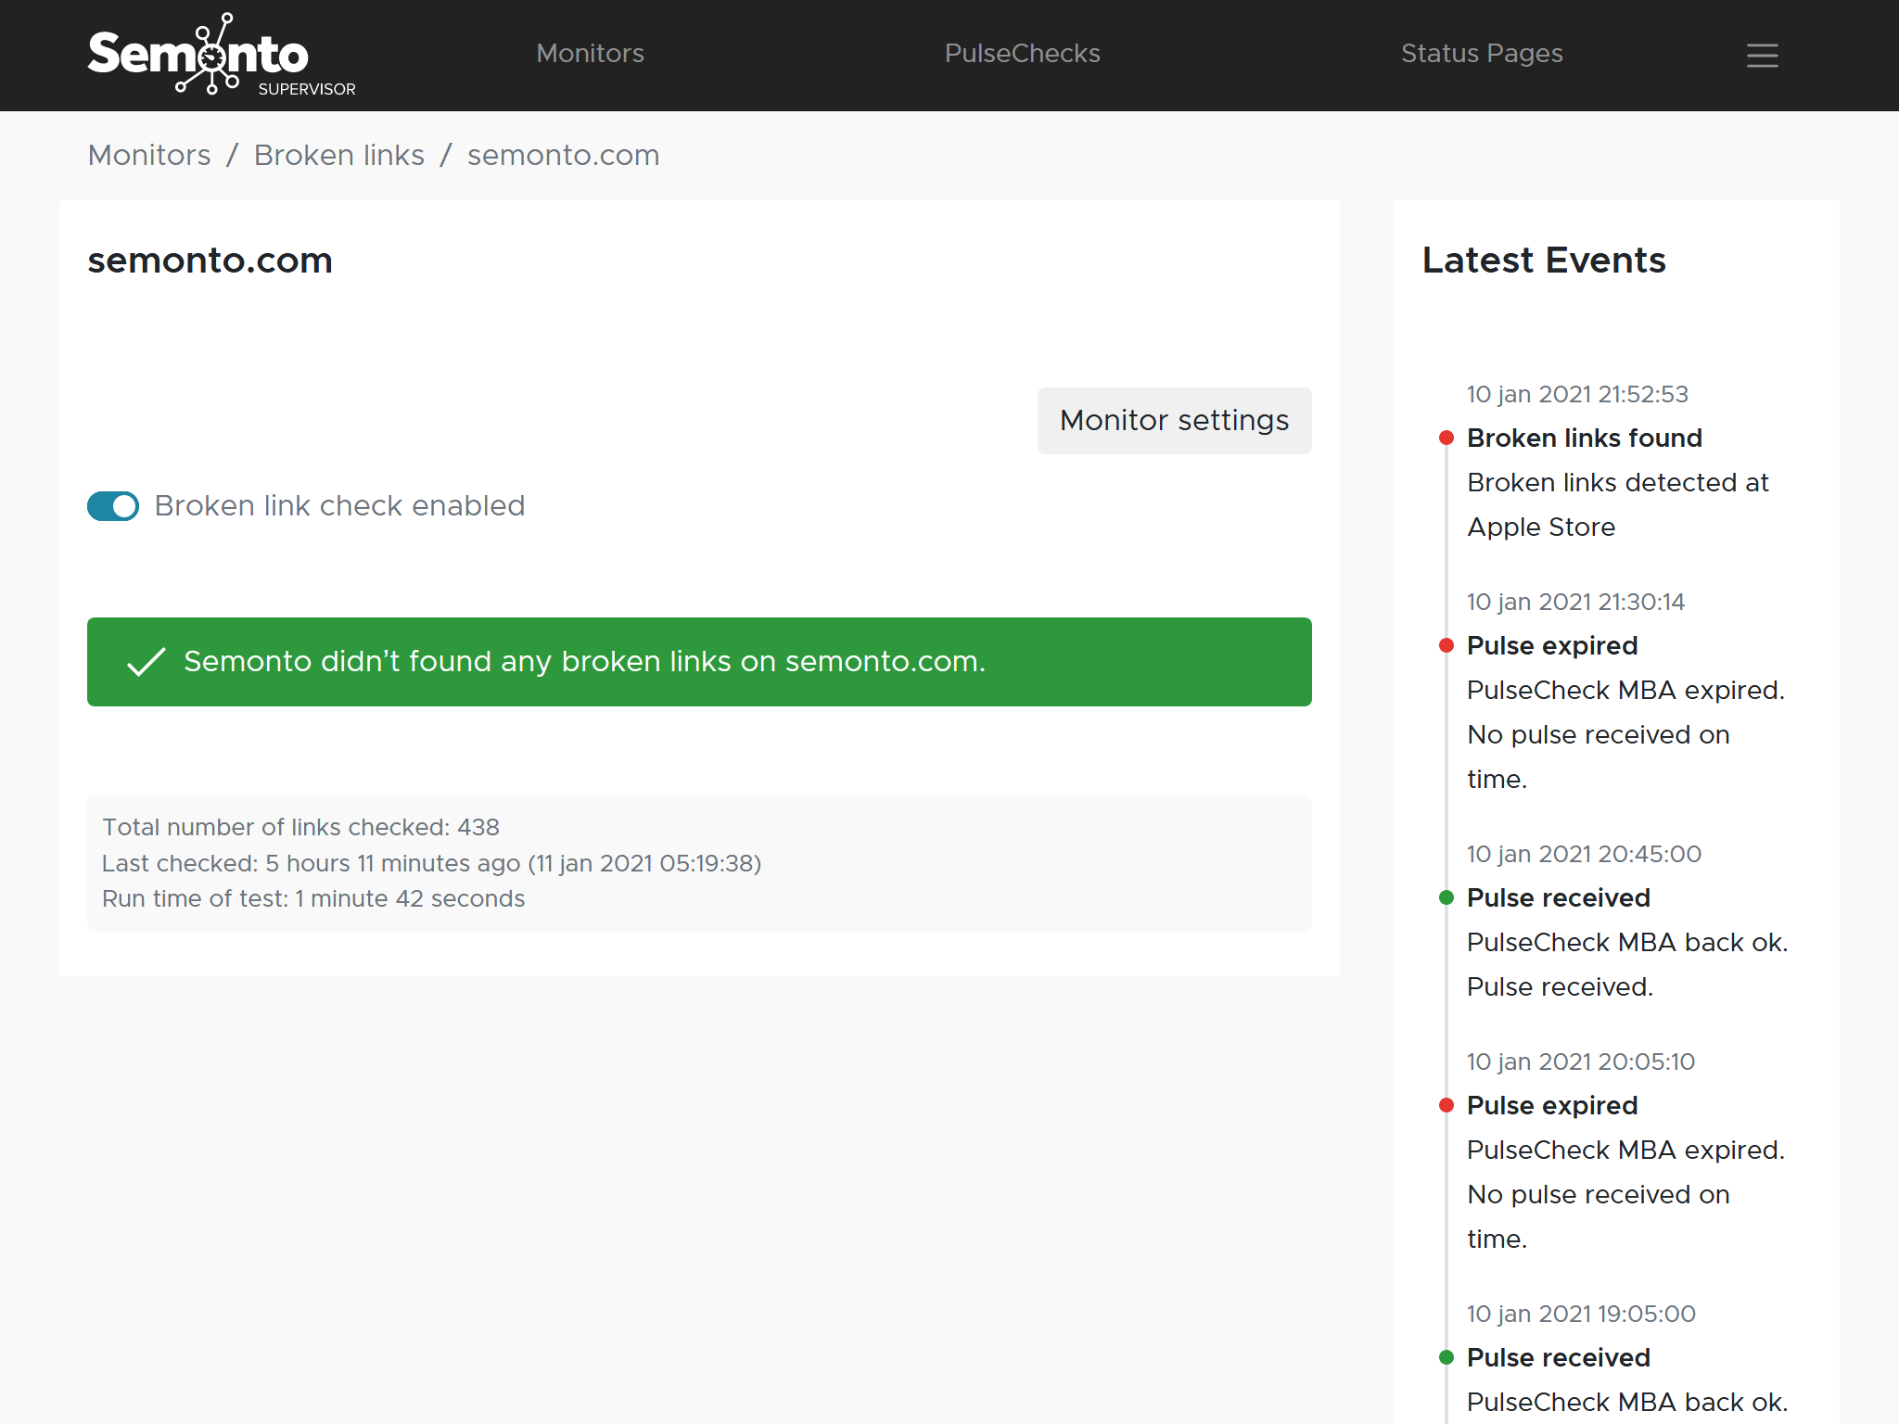
Task: Open Status Pages from top navigation
Action: pyautogui.click(x=1481, y=54)
